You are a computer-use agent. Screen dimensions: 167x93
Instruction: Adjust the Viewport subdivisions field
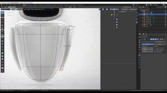click(x=147, y=50)
